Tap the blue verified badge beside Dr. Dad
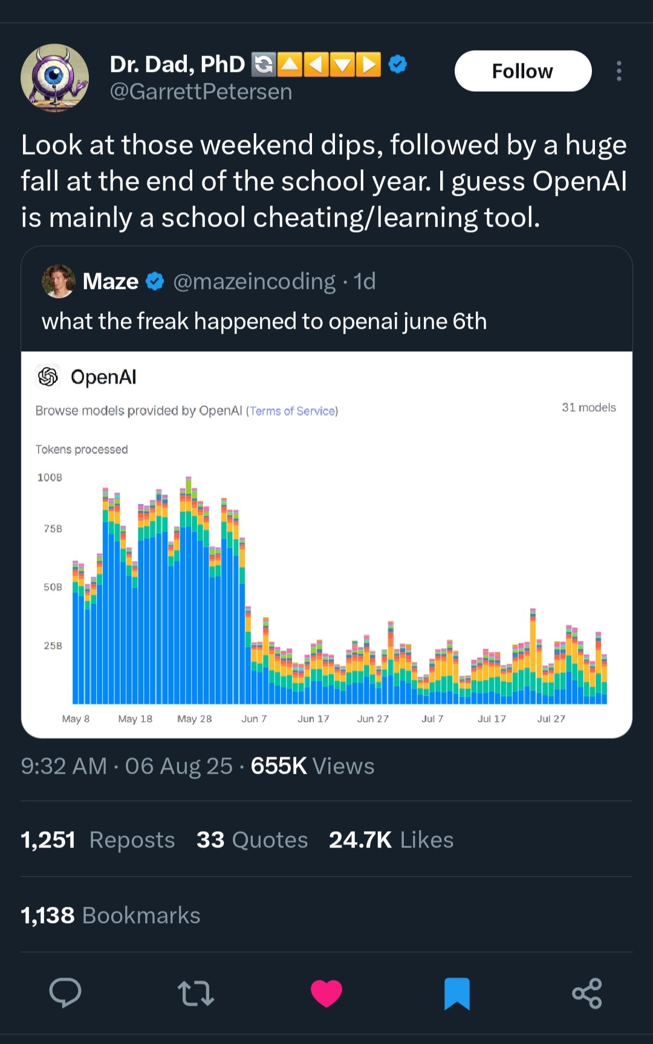Viewport: 653px width, 1044px height. click(397, 63)
